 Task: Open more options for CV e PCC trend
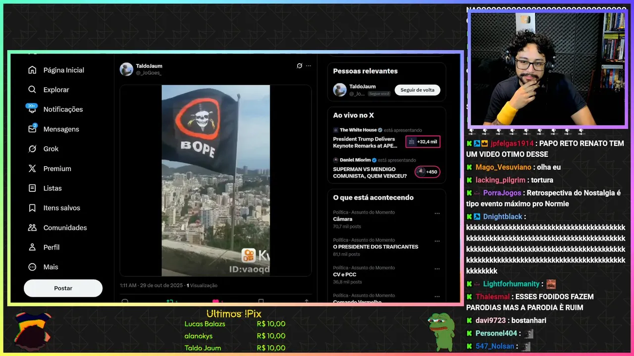[437, 269]
